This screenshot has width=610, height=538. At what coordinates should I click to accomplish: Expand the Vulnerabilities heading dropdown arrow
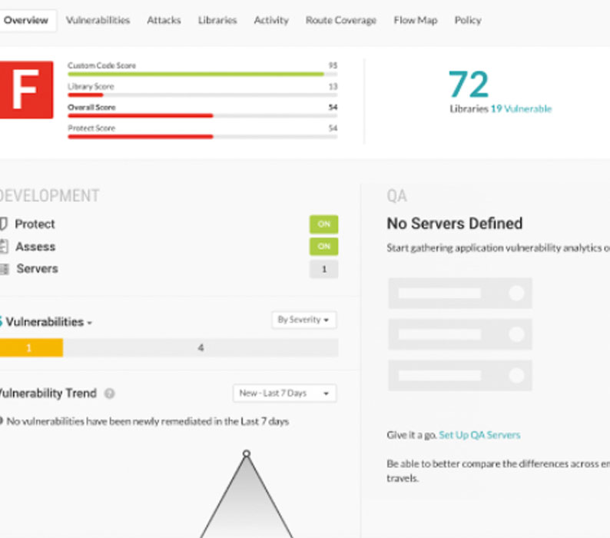(x=90, y=324)
